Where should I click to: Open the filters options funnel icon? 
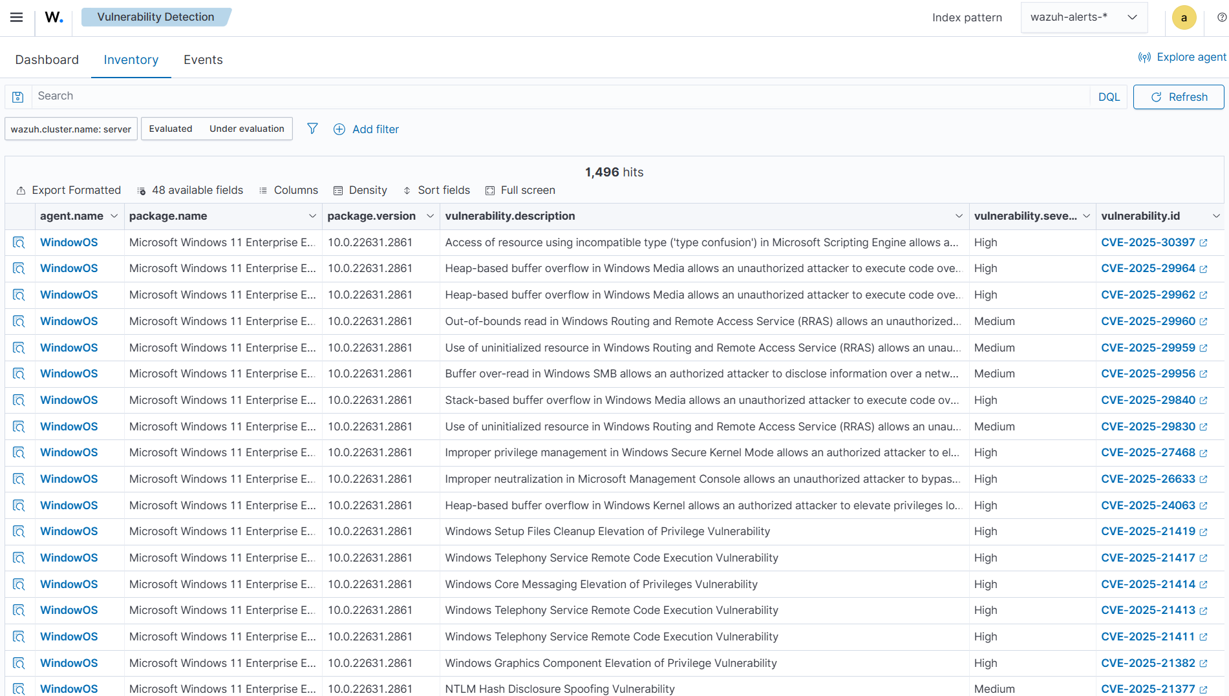312,129
